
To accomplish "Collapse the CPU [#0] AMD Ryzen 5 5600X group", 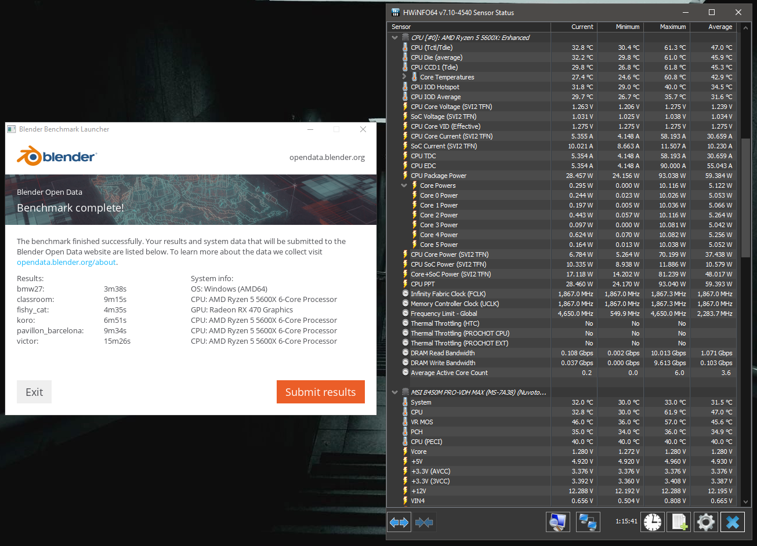I will click(x=395, y=38).
